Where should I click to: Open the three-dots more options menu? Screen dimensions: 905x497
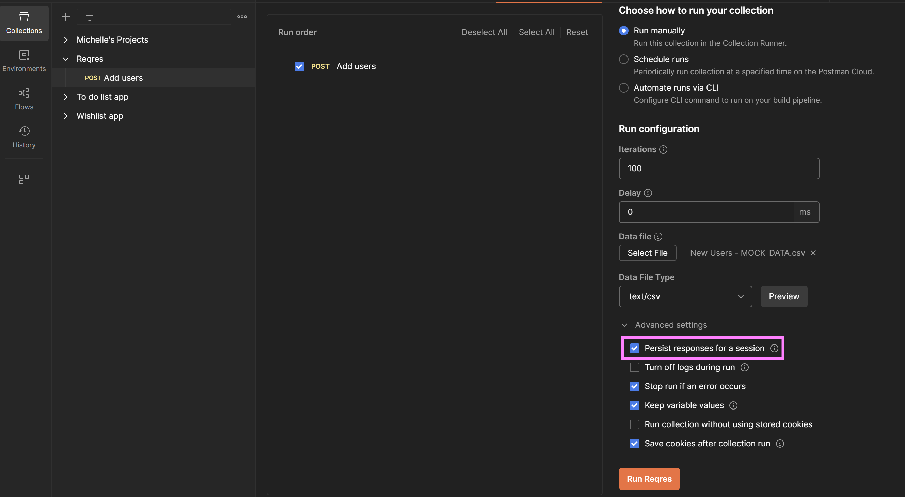[x=242, y=16]
